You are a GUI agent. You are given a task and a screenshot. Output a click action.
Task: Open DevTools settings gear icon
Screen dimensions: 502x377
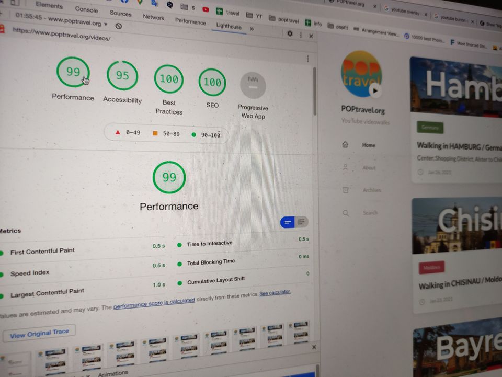coord(290,33)
